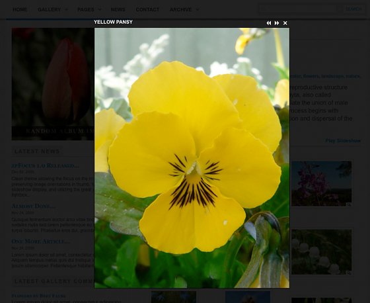Viewport: 370px width, 303px height.
Task: Expand the Pages dropdown arrow
Action: point(100,10)
